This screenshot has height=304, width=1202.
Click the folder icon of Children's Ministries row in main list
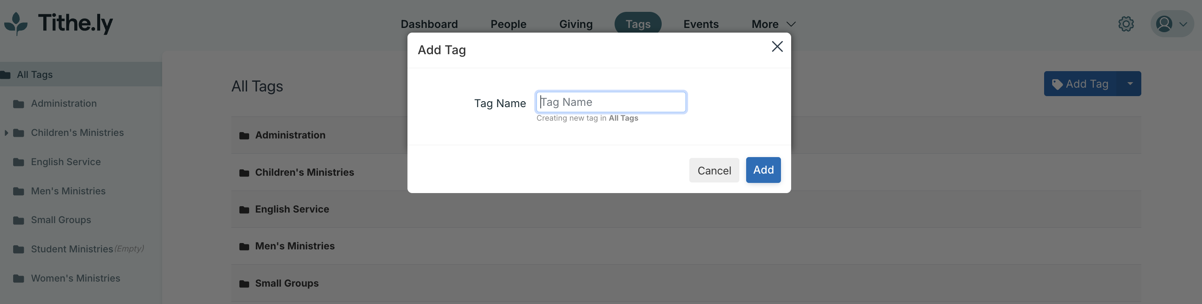click(x=244, y=173)
